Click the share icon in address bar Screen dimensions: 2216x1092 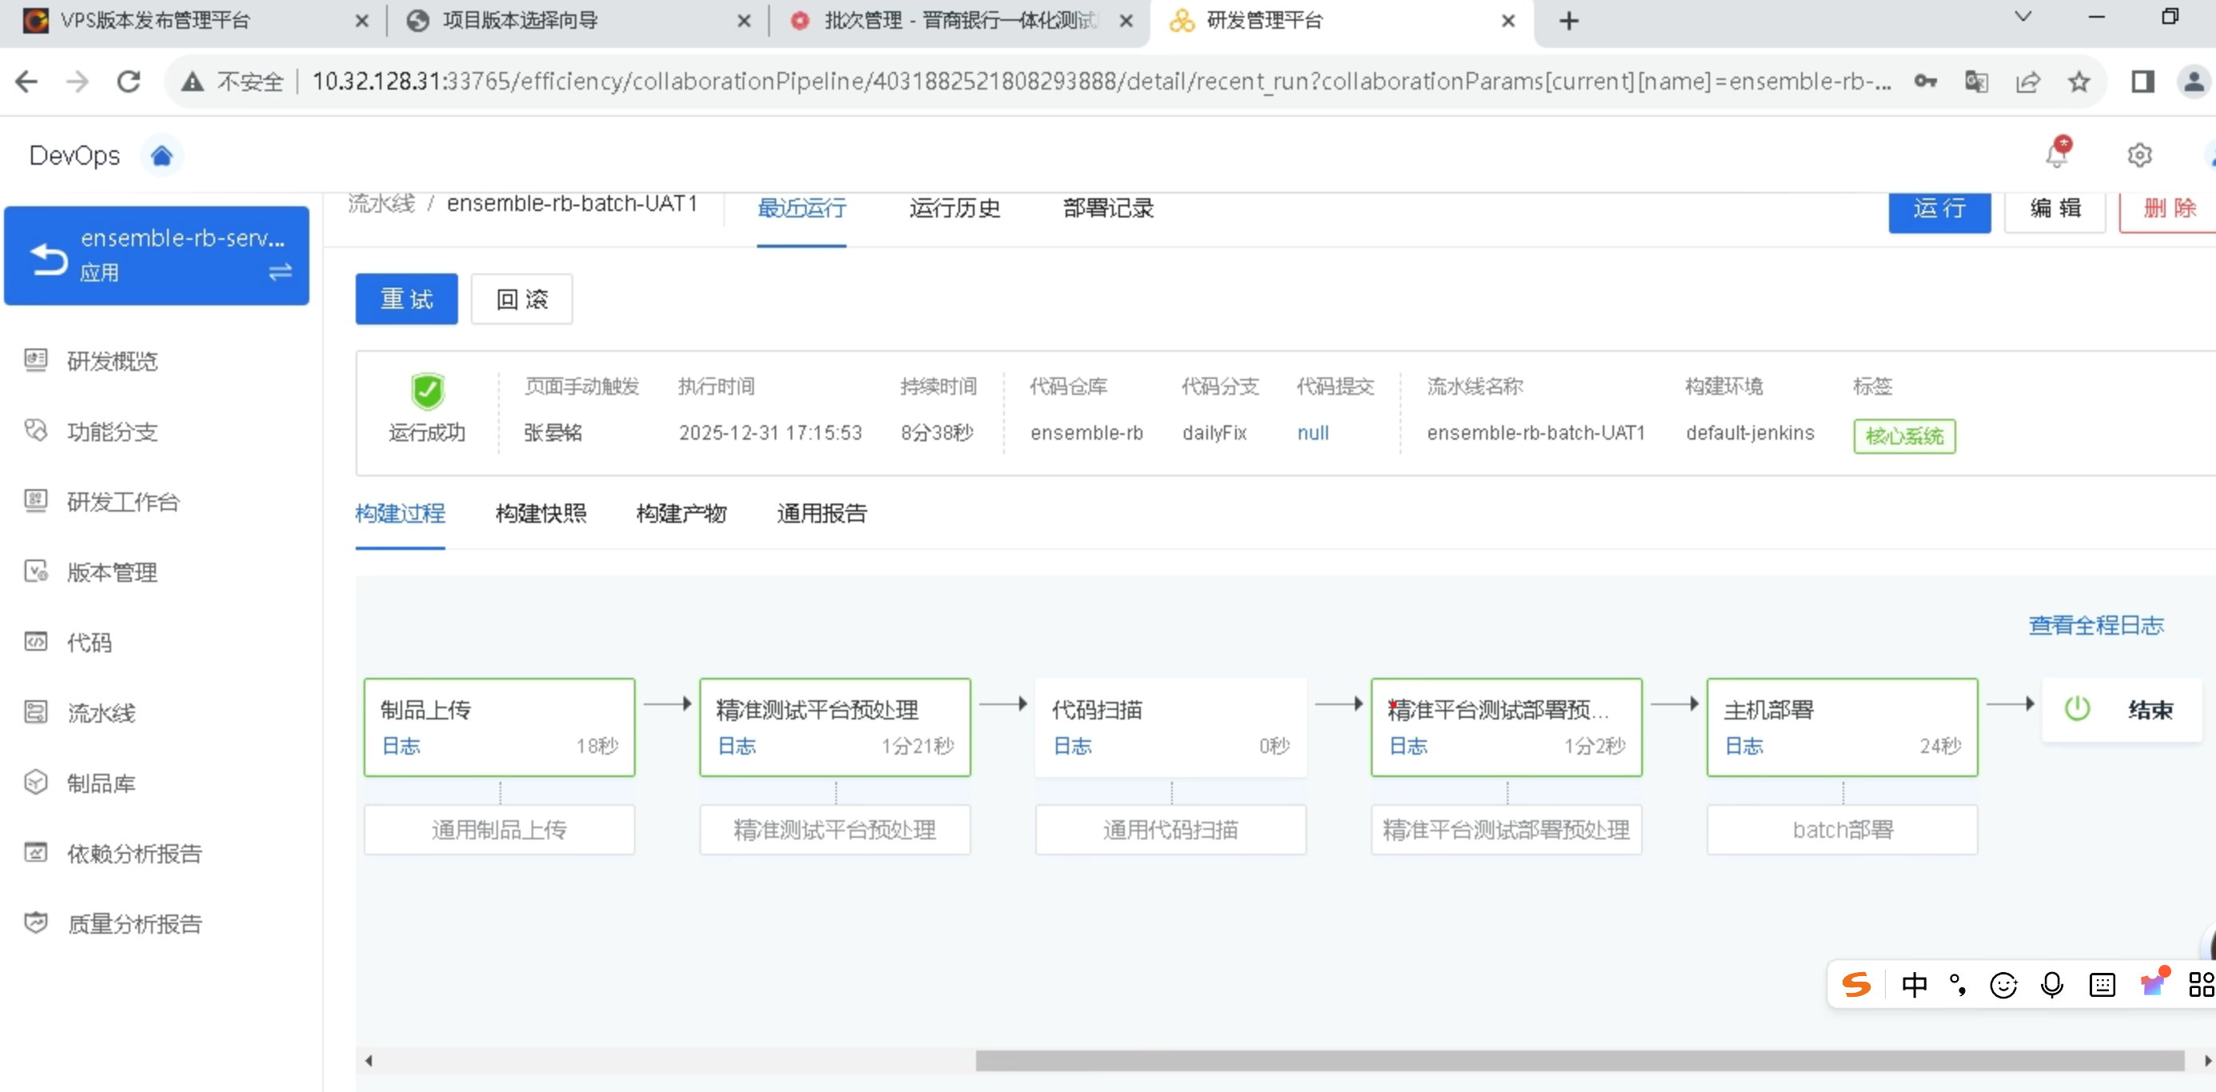[2027, 82]
